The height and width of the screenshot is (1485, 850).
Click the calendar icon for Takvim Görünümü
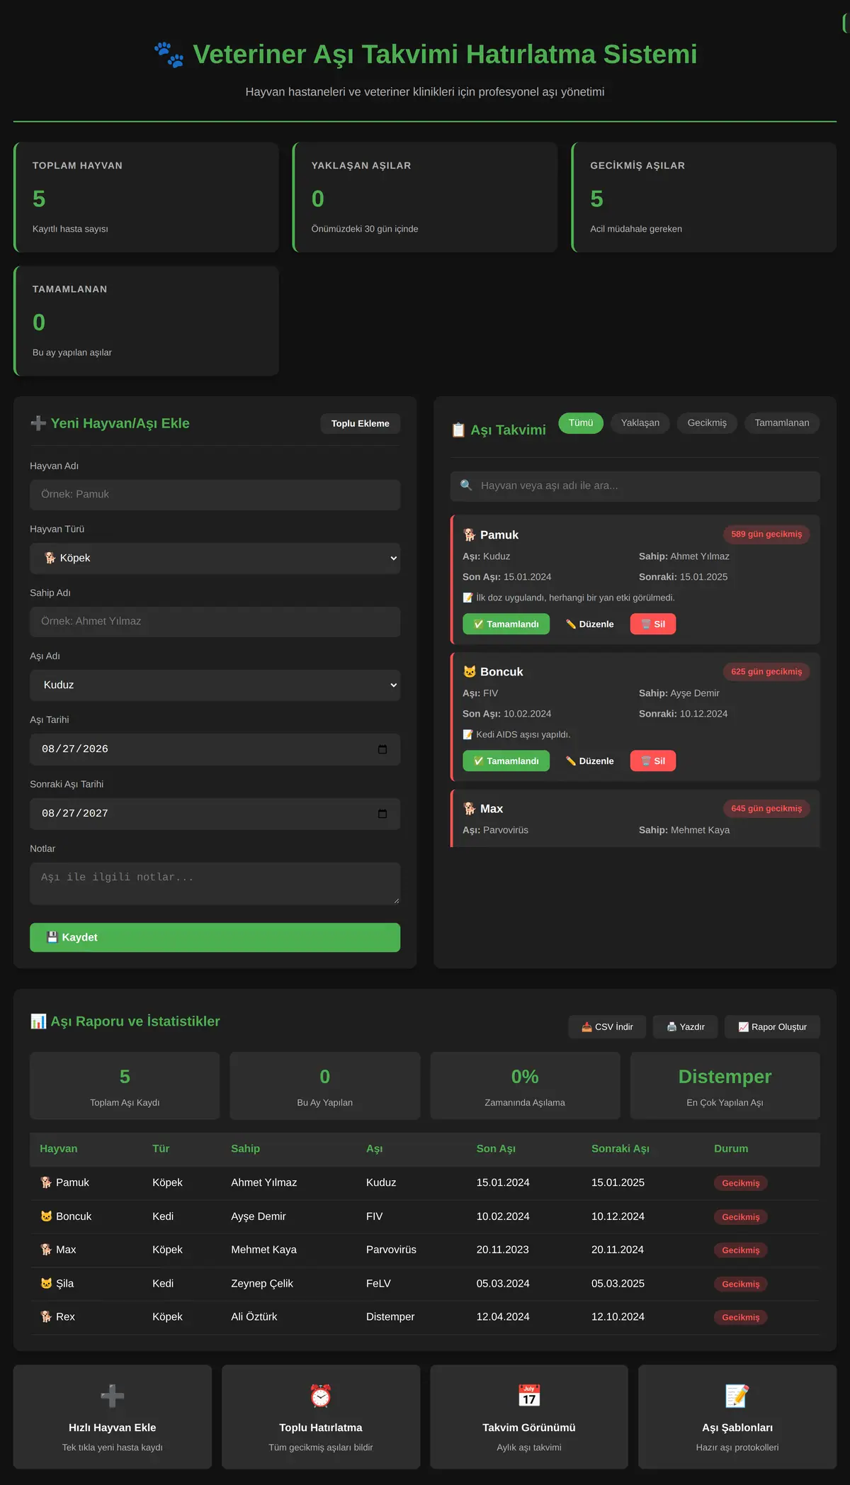(529, 1396)
